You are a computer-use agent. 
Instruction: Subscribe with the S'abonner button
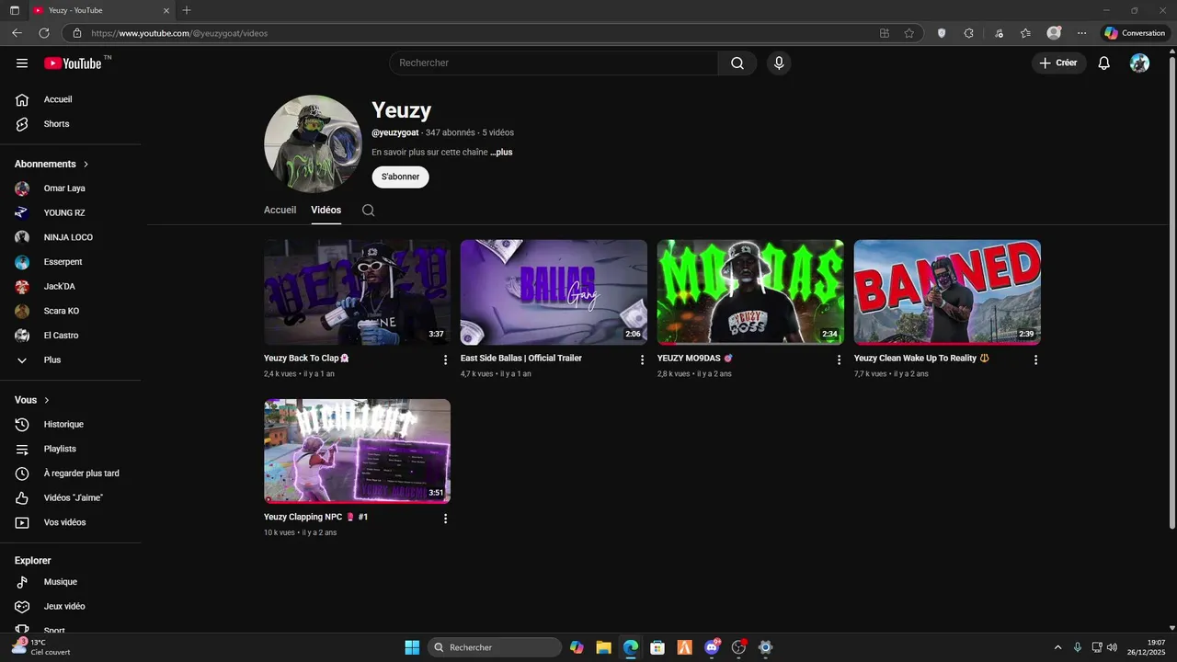(400, 177)
